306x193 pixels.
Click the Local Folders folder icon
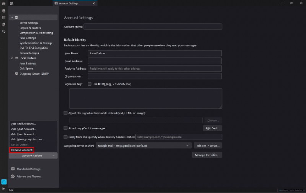(16, 58)
